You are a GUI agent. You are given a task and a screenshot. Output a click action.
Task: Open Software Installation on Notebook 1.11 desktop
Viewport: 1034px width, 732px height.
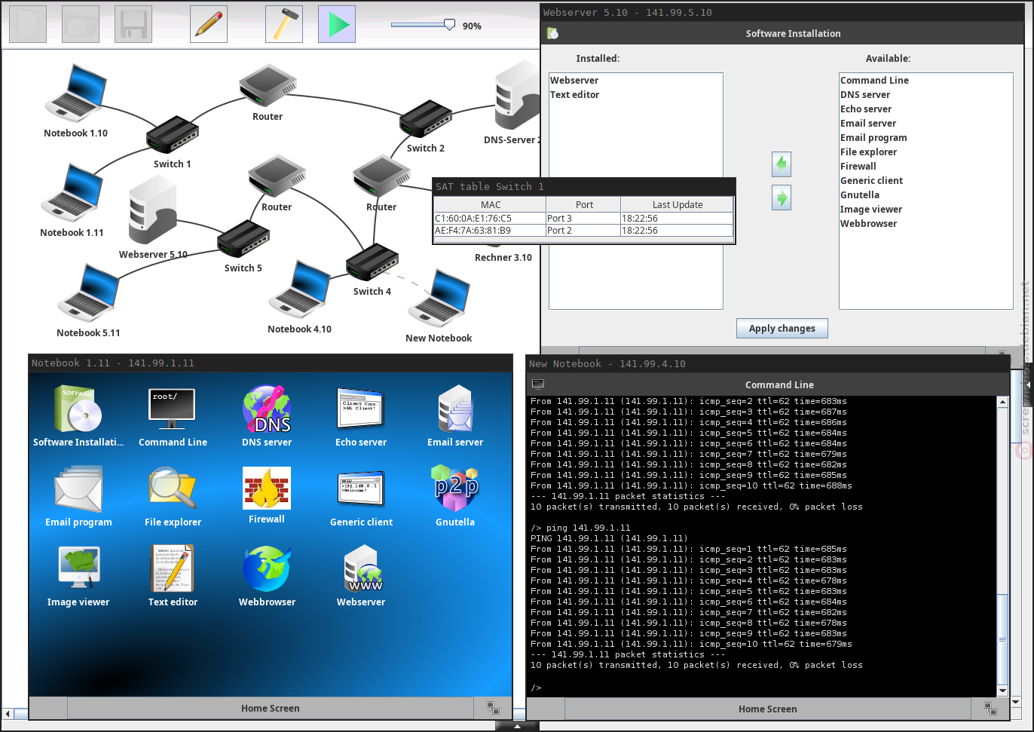pos(78,416)
